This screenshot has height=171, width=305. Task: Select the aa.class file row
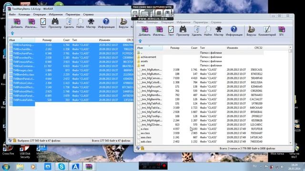[200, 133]
